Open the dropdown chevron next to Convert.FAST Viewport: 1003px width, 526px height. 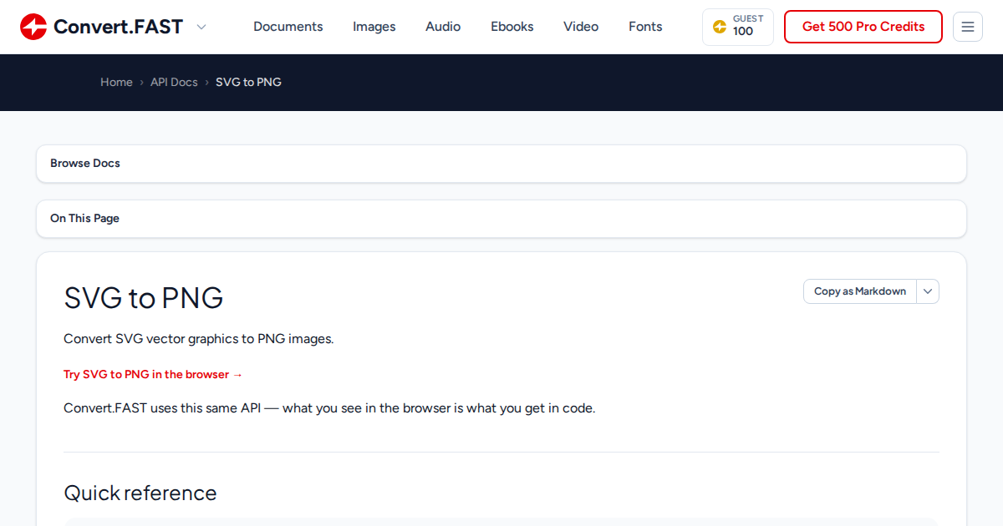point(201,27)
